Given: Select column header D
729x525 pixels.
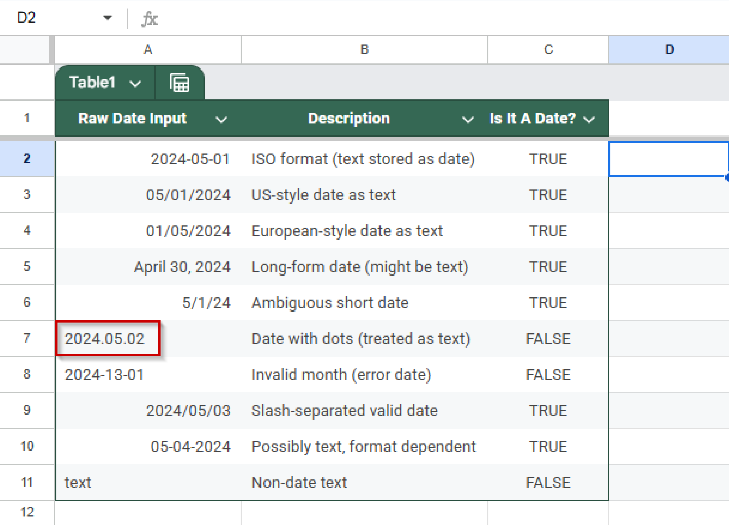Looking at the screenshot, I should [x=670, y=49].
